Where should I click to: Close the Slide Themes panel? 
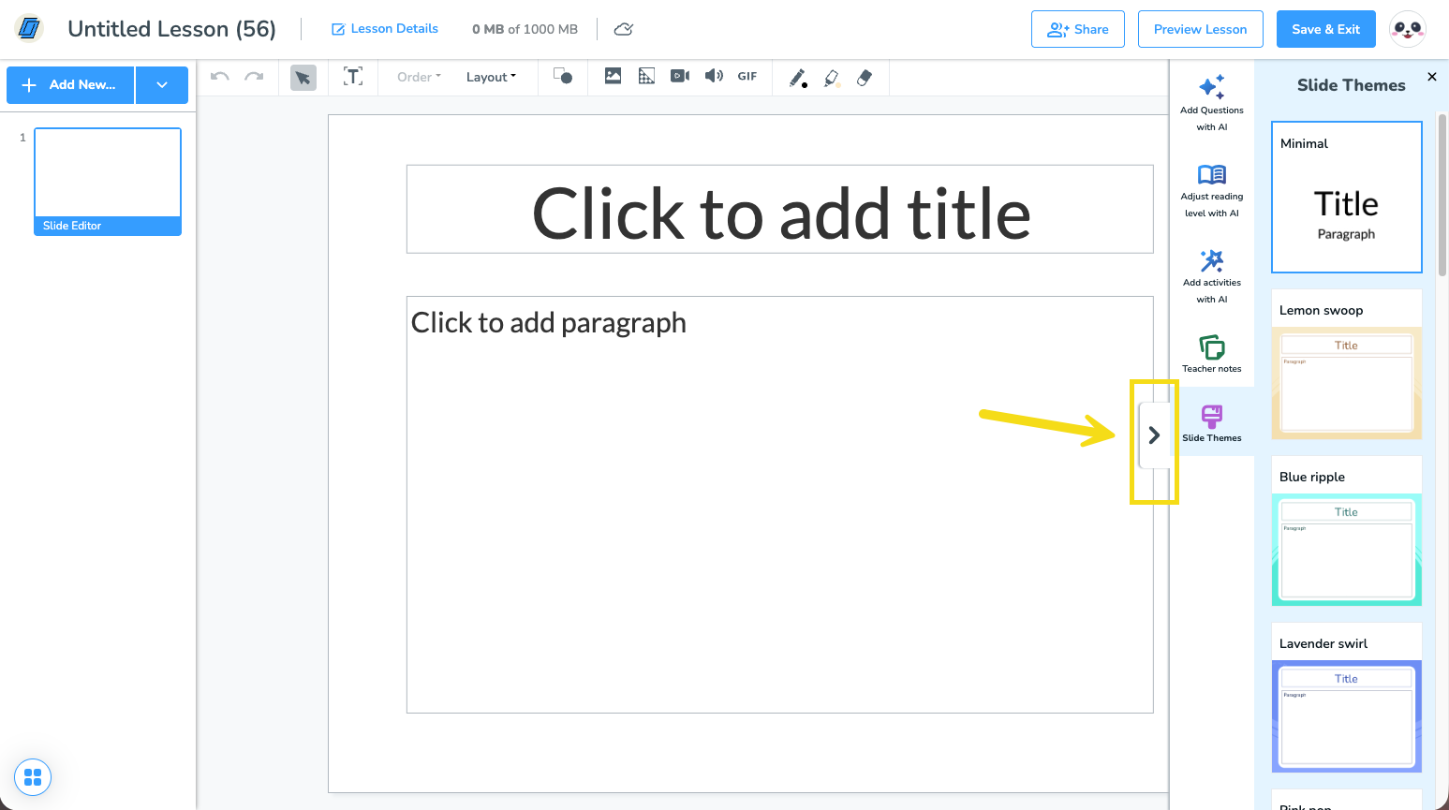pyautogui.click(x=1431, y=77)
